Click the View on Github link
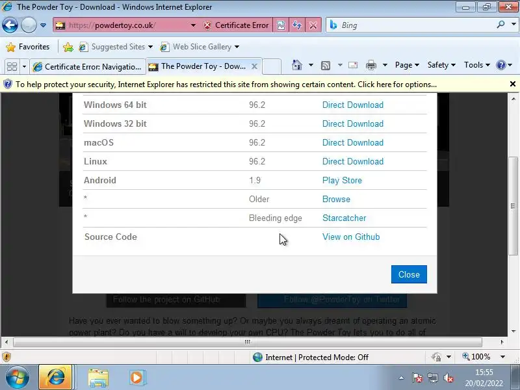 pos(351,237)
